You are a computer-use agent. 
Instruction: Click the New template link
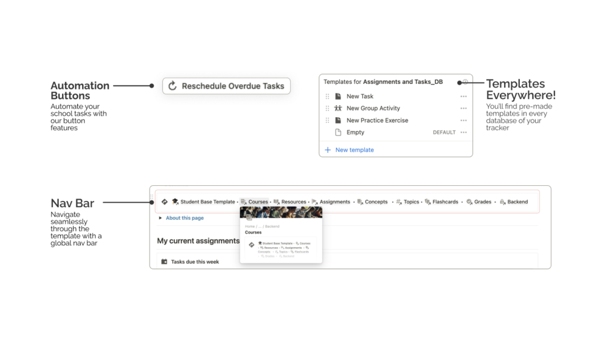[354, 150]
